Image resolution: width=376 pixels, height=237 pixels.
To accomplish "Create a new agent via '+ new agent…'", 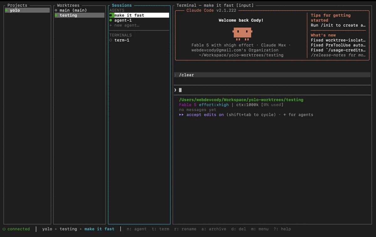I will 124,25.
